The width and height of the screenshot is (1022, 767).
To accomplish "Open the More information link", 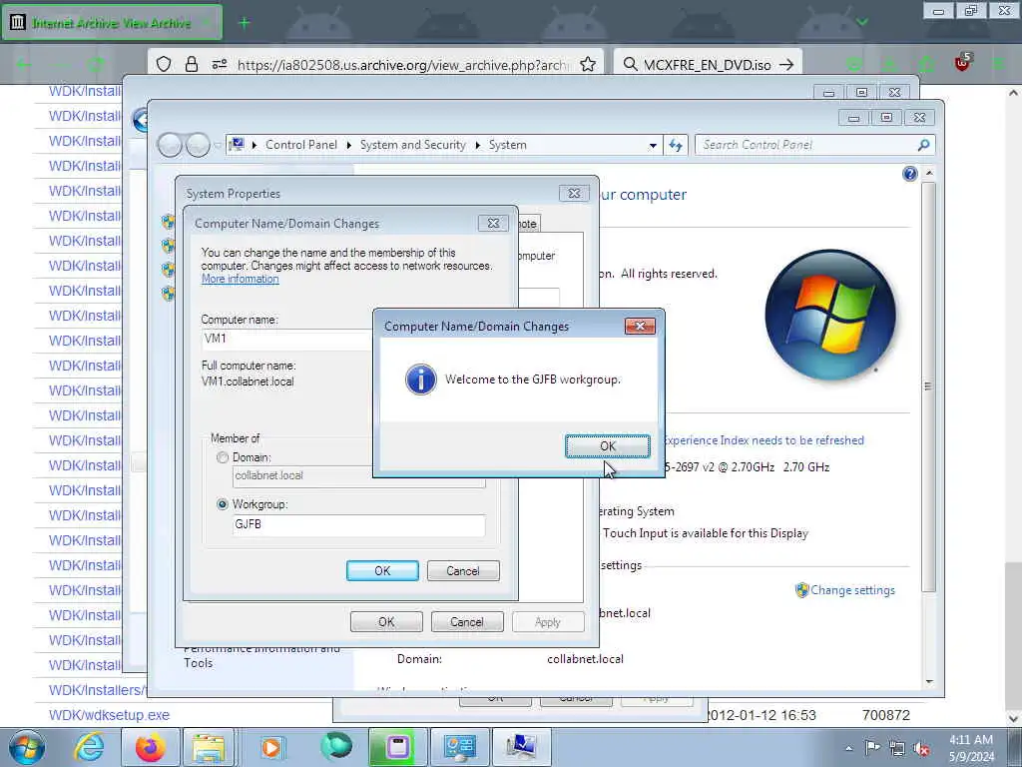I will coord(240,279).
